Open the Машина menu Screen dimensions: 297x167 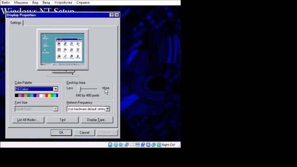point(21,2)
